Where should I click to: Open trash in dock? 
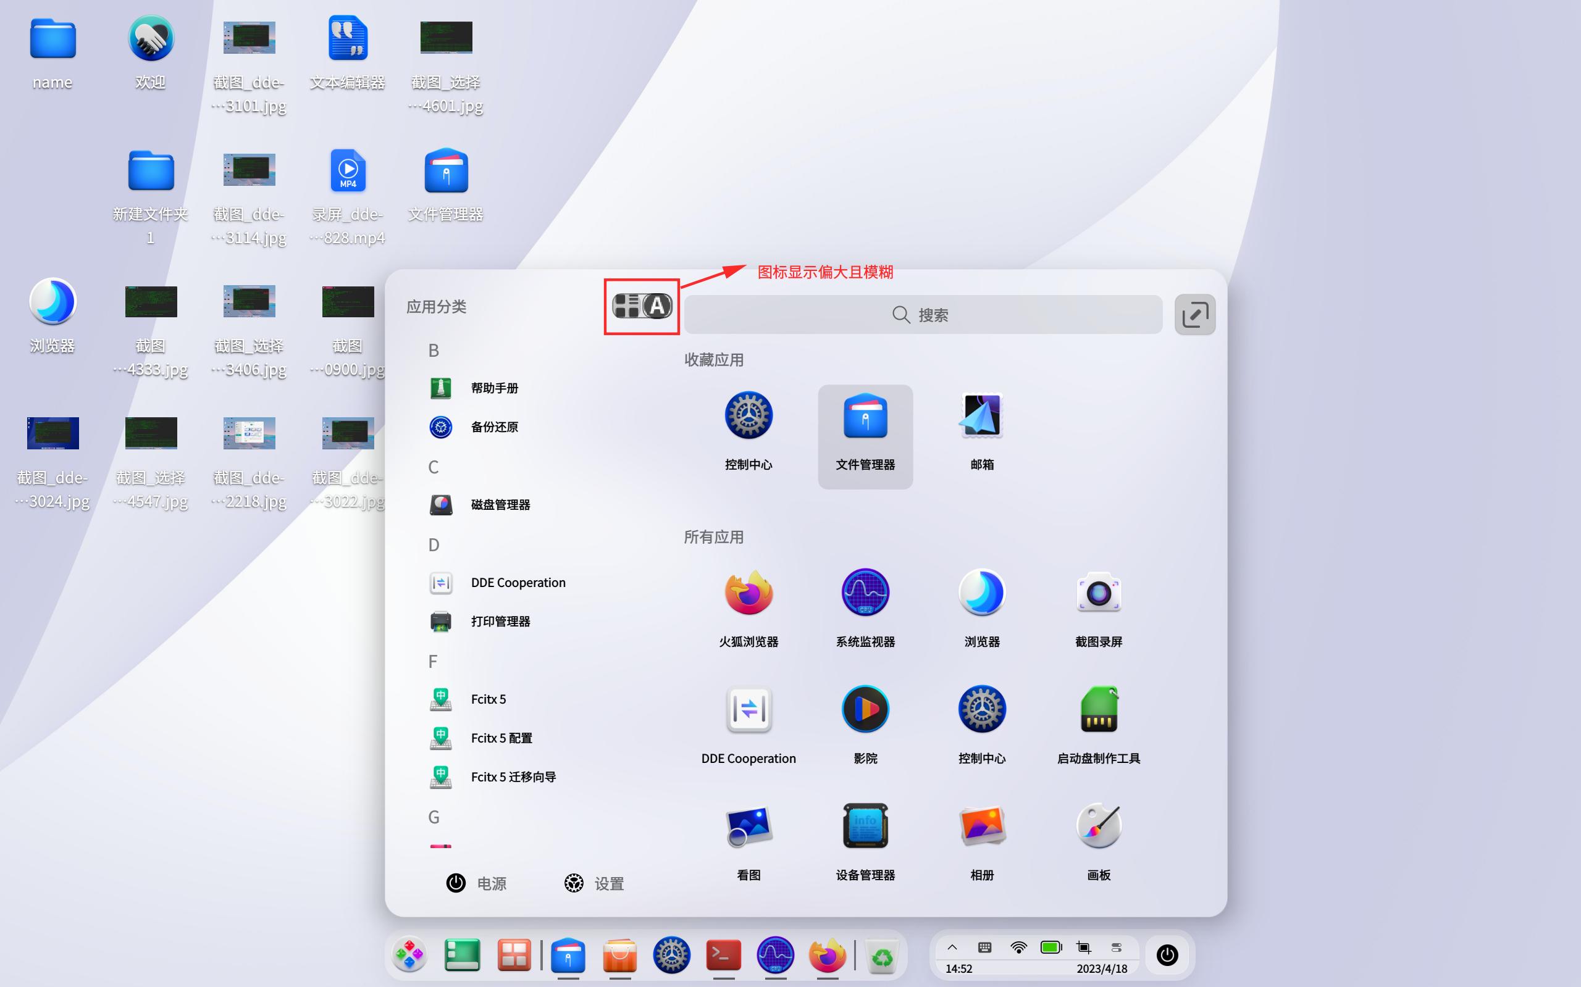pyautogui.click(x=883, y=956)
